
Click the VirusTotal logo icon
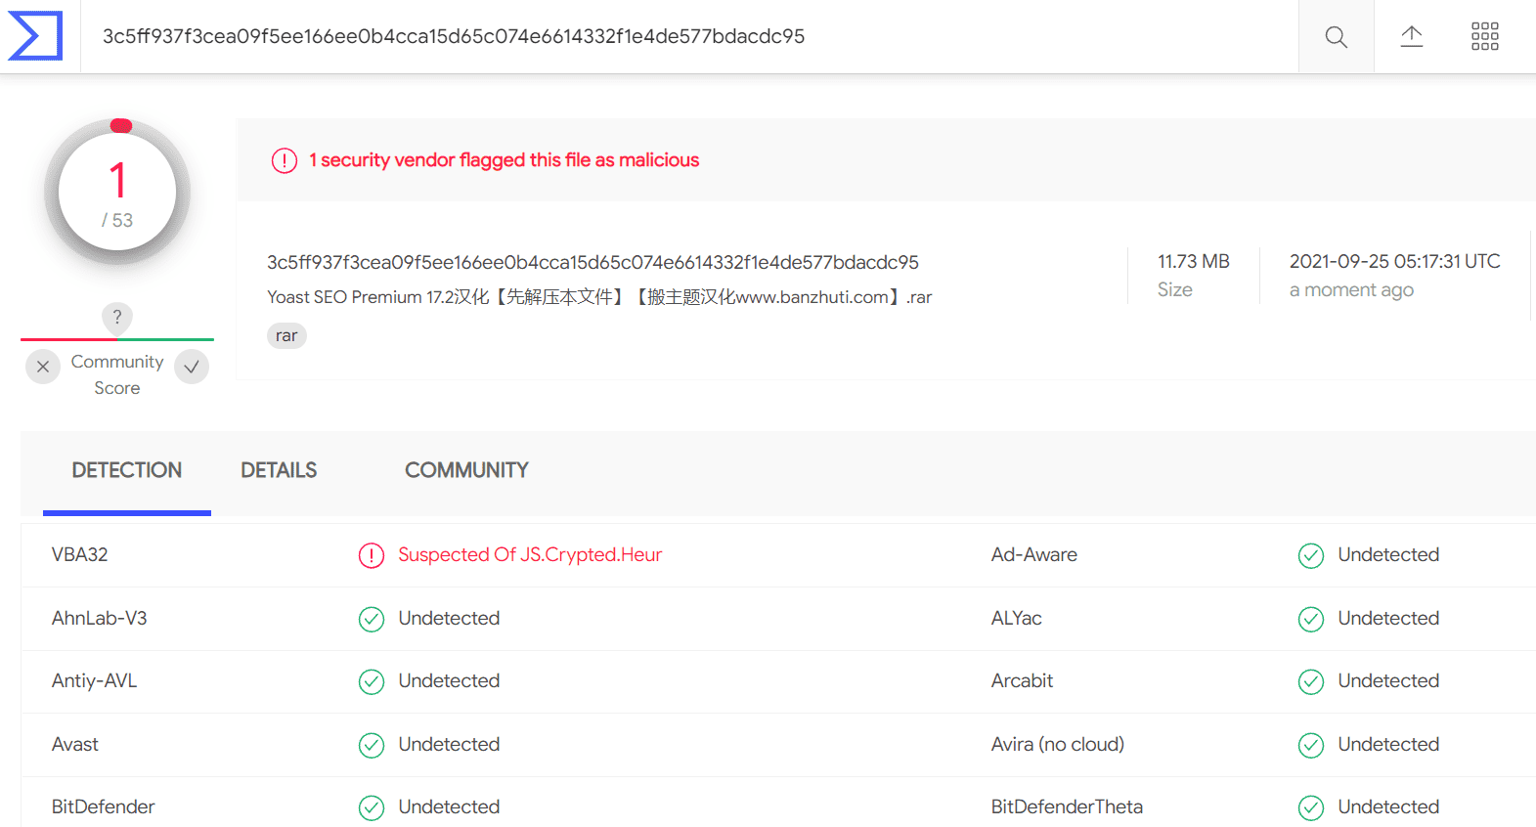(35, 36)
